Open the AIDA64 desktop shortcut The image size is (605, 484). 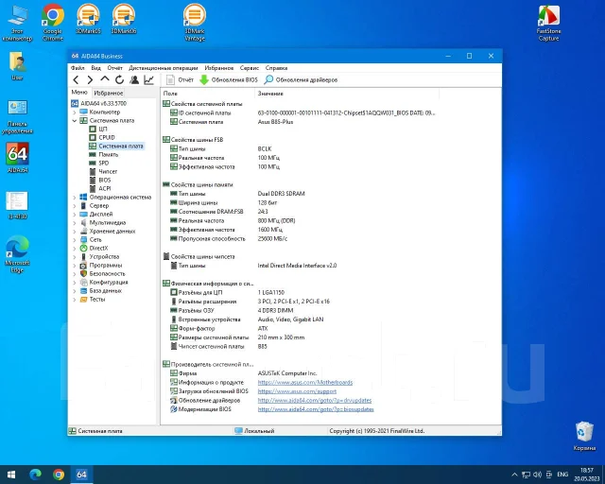(x=17, y=158)
